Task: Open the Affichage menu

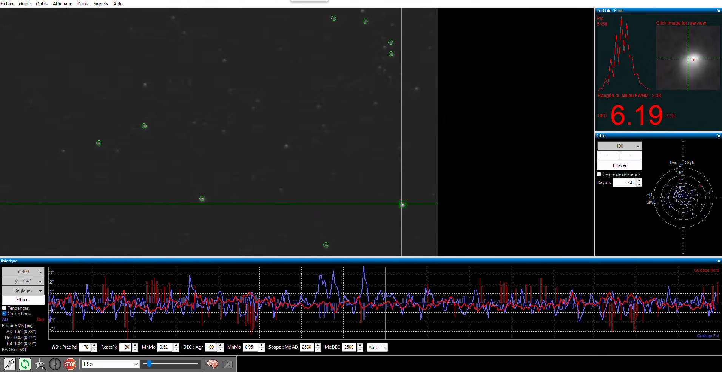Action: [x=62, y=4]
